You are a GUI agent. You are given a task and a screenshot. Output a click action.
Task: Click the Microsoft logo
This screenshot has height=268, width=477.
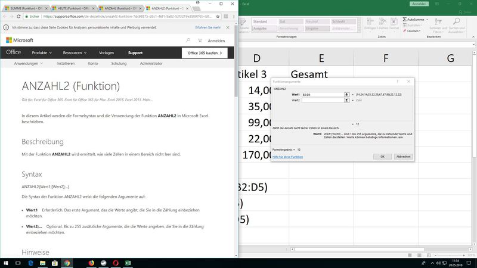pos(20,40)
